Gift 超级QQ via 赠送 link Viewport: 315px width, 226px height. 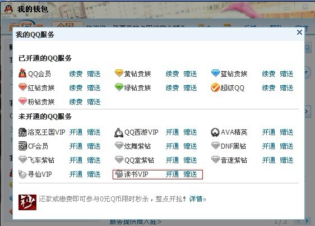pyautogui.click(x=286, y=88)
